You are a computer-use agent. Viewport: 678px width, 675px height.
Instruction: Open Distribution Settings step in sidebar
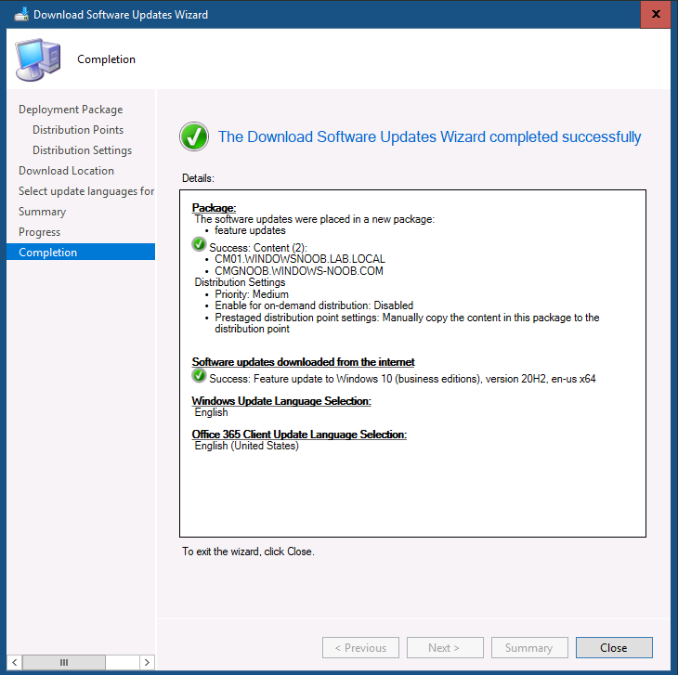(x=82, y=150)
